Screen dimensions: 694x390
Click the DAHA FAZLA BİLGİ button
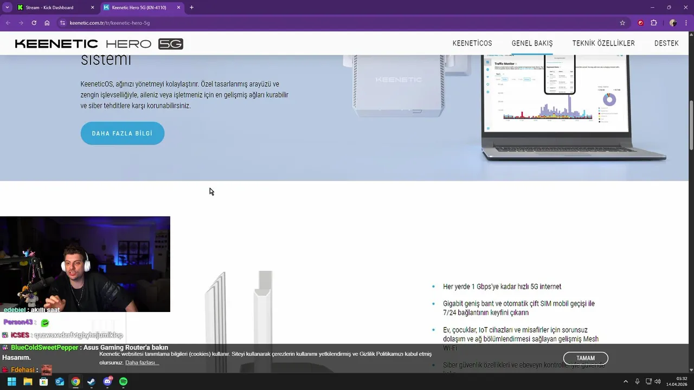coord(123,133)
